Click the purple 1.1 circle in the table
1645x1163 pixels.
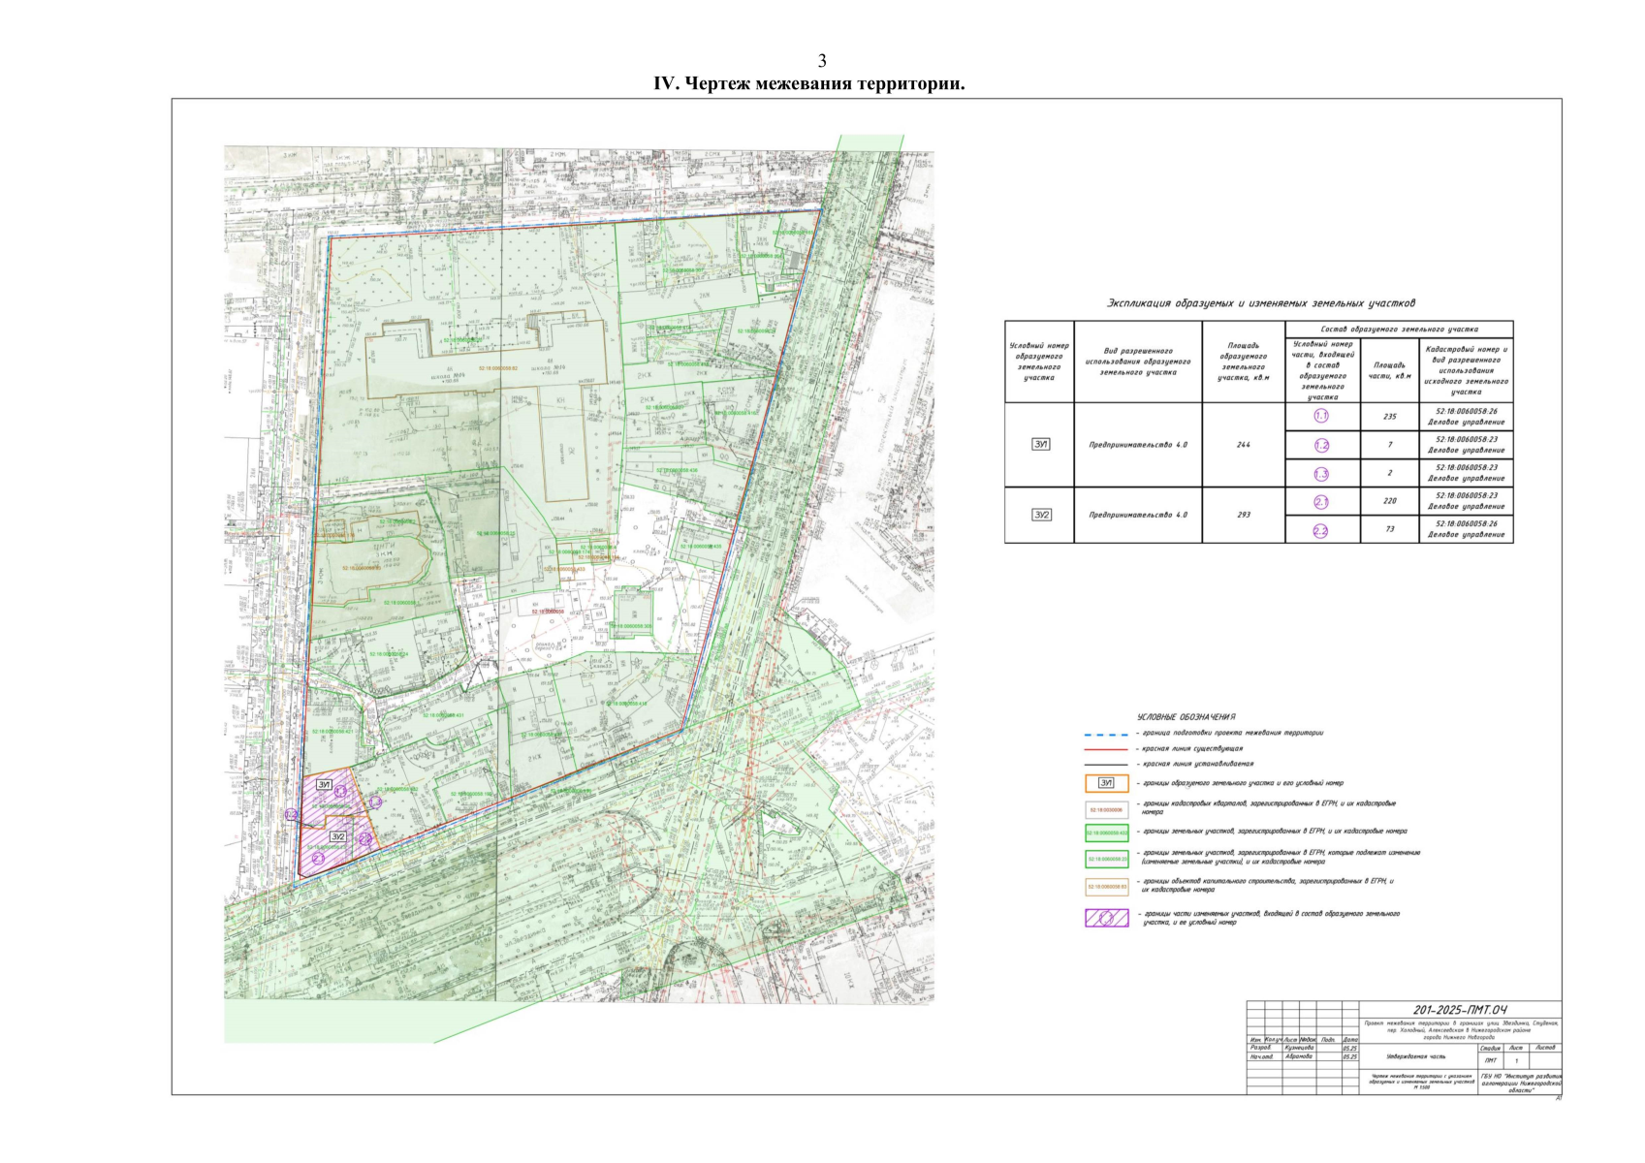[1321, 416]
